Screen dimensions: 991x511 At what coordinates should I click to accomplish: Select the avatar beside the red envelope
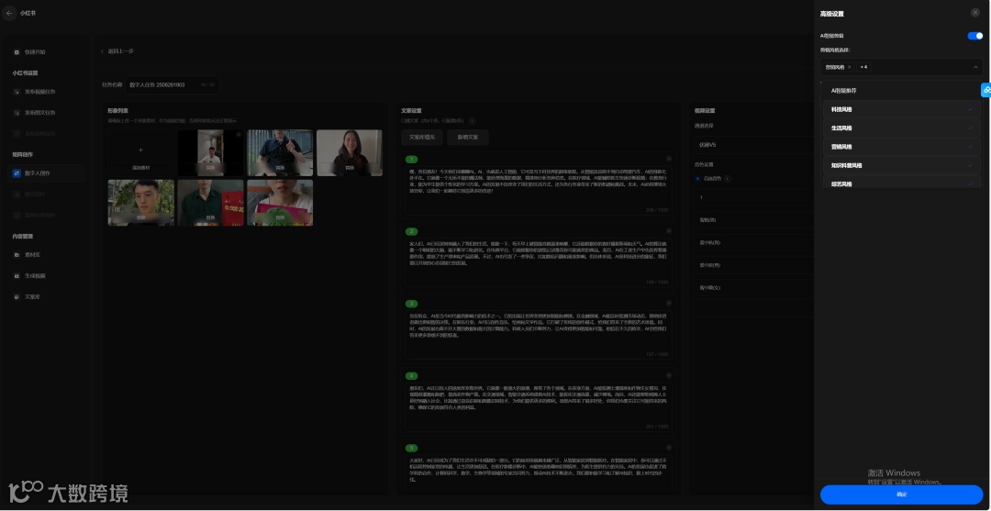click(210, 203)
